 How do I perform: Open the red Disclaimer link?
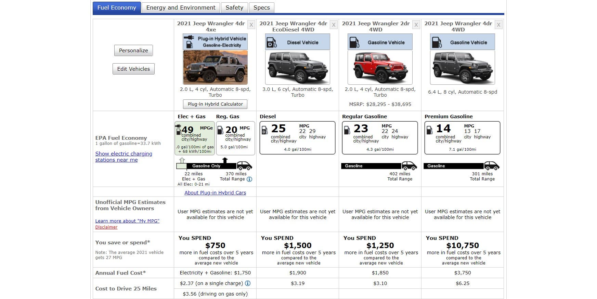[x=106, y=227]
